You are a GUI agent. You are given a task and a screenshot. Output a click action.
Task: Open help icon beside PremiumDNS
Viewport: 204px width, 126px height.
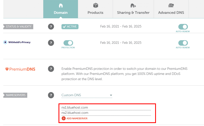pyautogui.click(x=51, y=69)
